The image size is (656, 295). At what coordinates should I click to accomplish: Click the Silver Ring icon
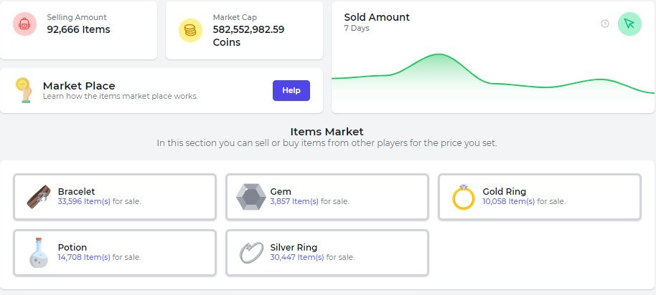251,253
